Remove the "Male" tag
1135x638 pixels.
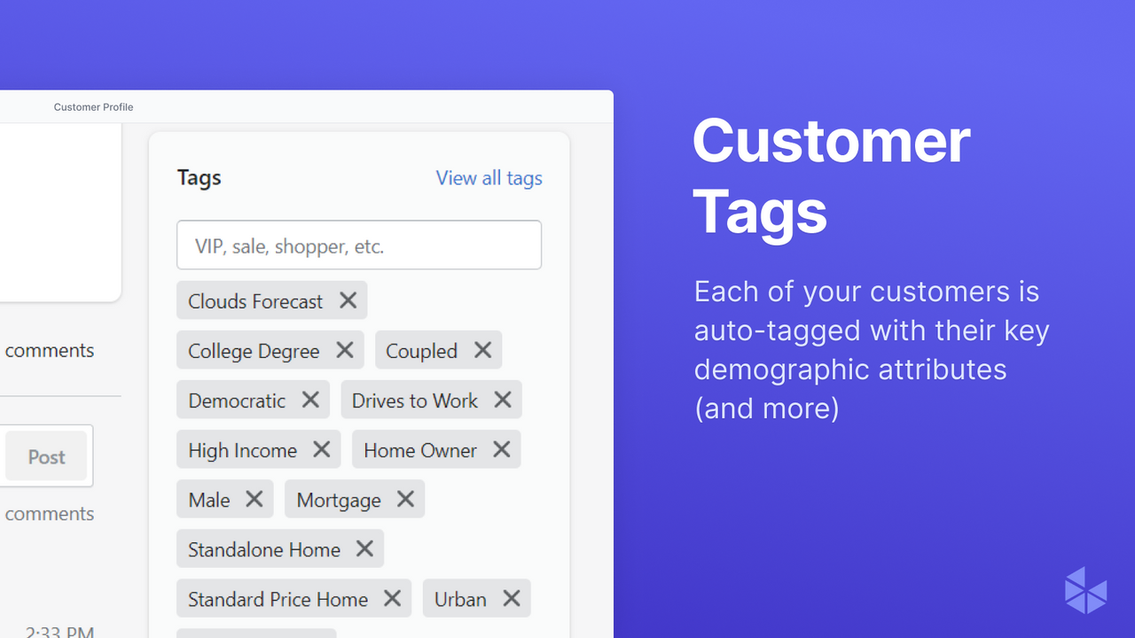coord(254,499)
